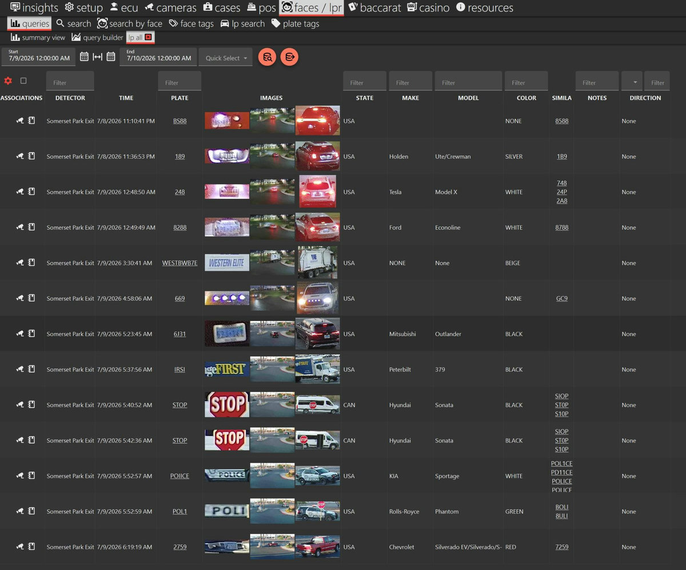Open the Western Elite plate crop image
Image resolution: width=686 pixels, height=570 pixels.
[227, 263]
